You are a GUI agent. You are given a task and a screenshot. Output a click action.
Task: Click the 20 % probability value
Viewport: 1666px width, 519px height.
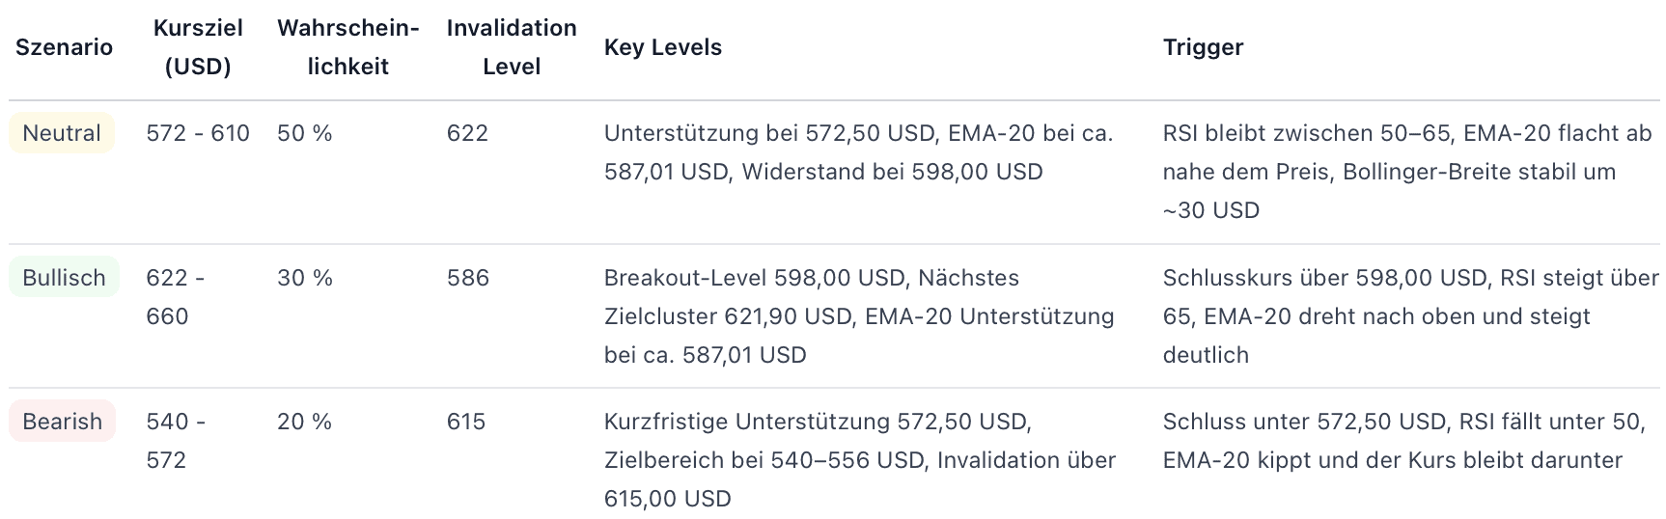click(305, 422)
